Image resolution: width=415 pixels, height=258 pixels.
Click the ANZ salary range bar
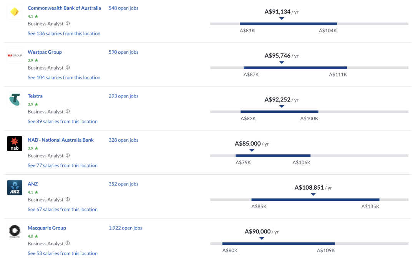click(x=315, y=200)
